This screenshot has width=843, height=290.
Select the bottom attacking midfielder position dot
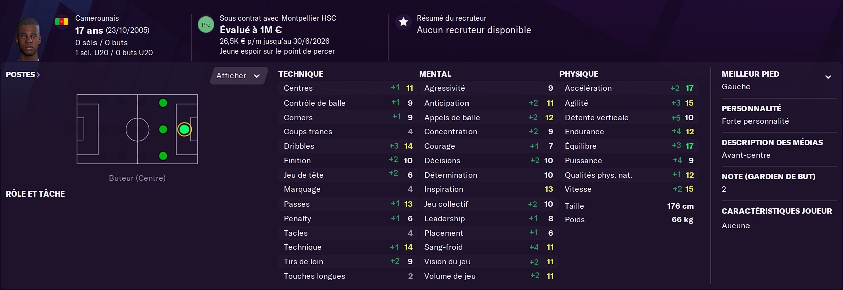pos(163,156)
